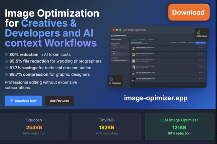Click the 70% reduction text

pos(106,134)
